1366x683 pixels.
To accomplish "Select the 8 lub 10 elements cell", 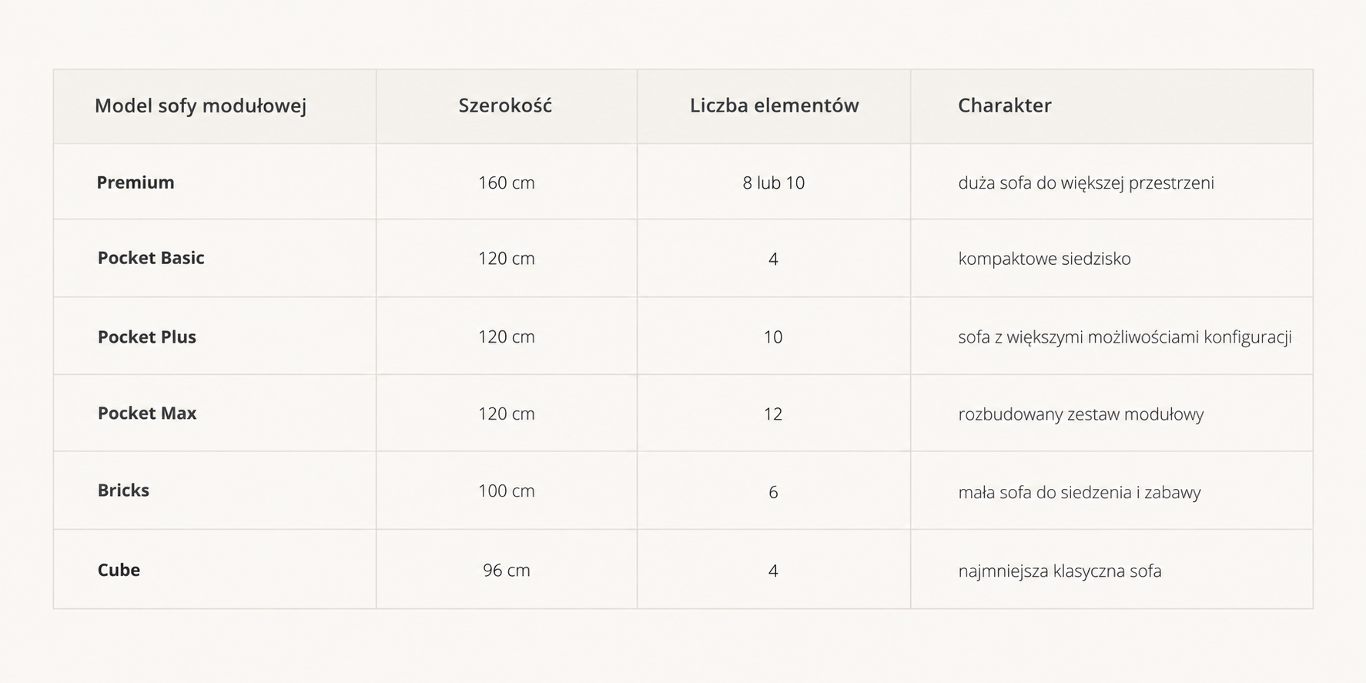I will [773, 182].
